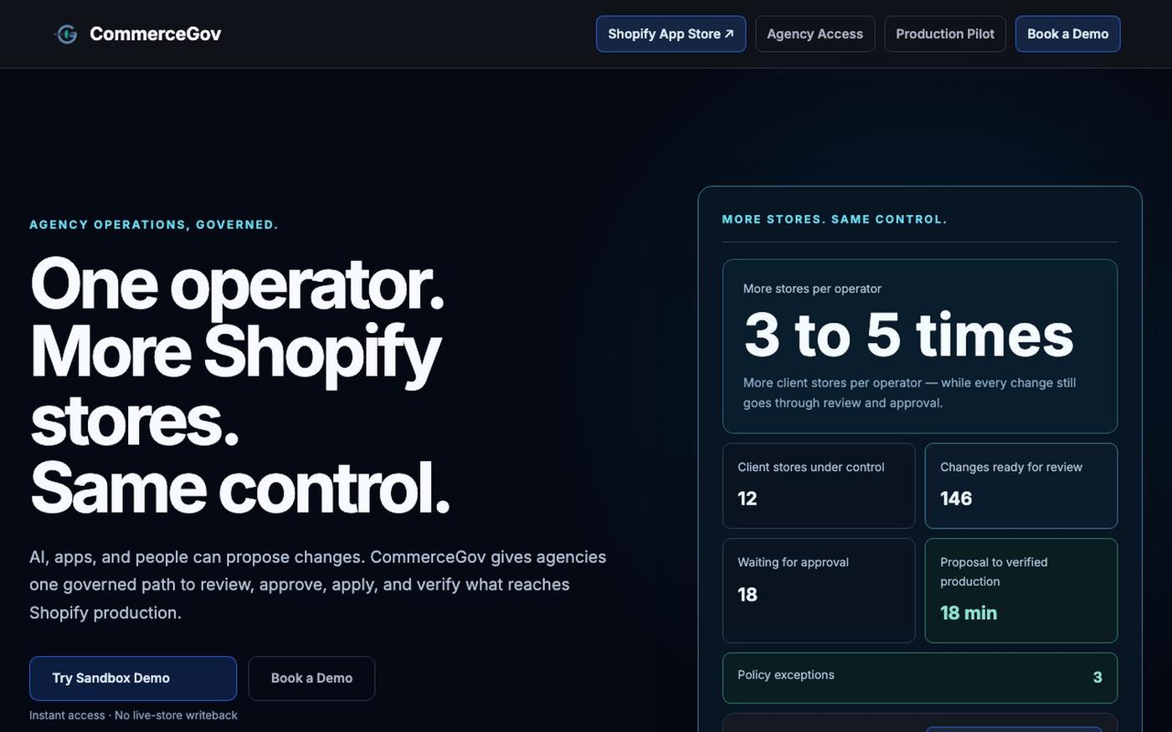This screenshot has height=732, width=1172.
Task: Click the 'More Stores. Same Control.' panel heading
Action: [835, 219]
